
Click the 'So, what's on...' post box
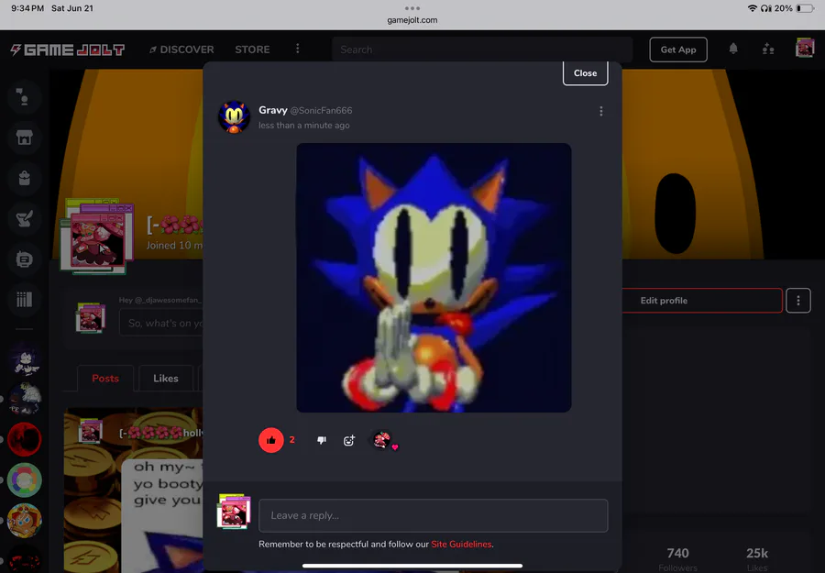[x=161, y=323]
